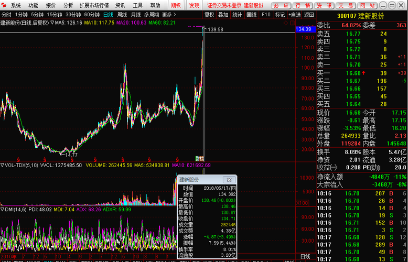Switch to the 5分钟 period tab
This screenshot has height=262, width=408.
point(37,15)
